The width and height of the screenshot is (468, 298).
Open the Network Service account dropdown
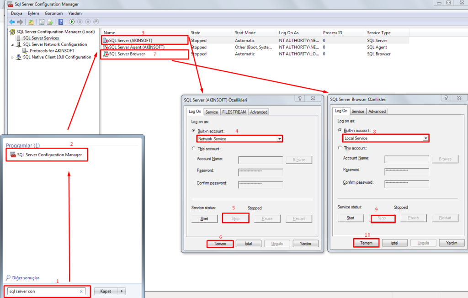(279, 139)
